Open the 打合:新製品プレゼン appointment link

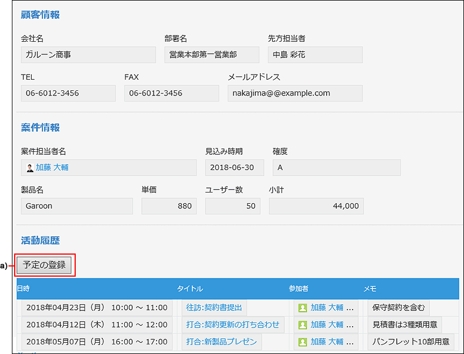pyautogui.click(x=221, y=342)
